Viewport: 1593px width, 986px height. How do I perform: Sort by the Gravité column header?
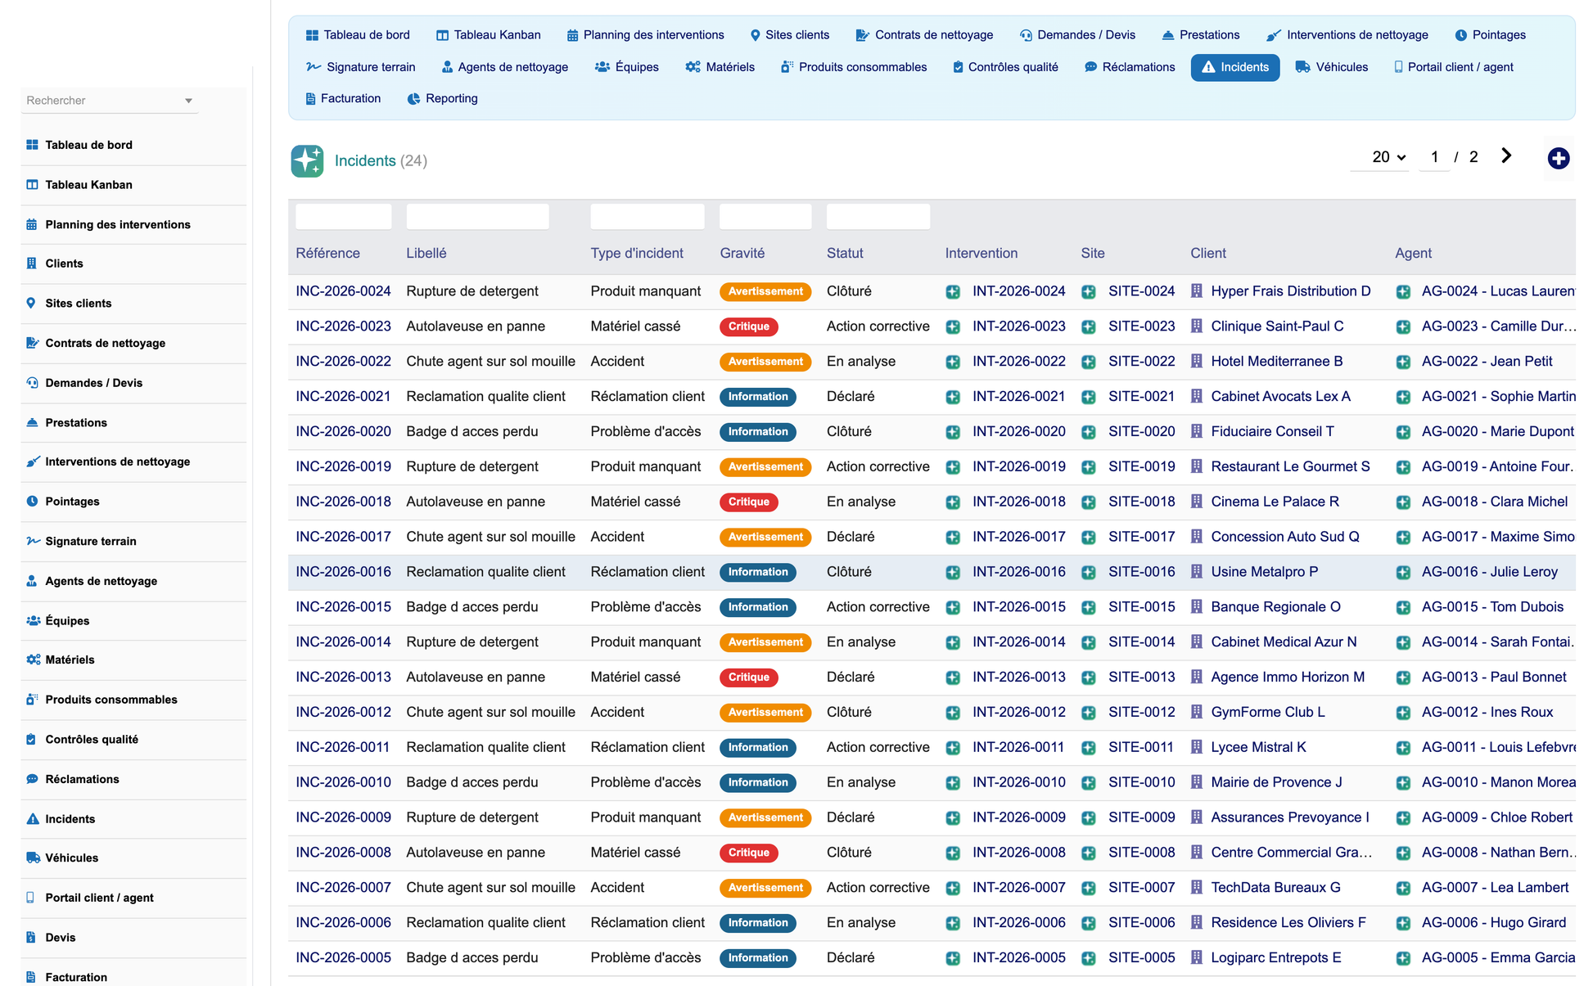742,254
